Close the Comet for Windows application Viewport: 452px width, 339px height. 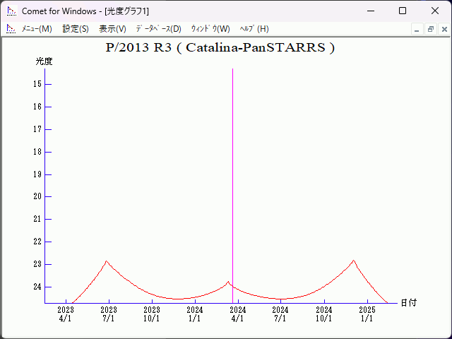click(435, 11)
